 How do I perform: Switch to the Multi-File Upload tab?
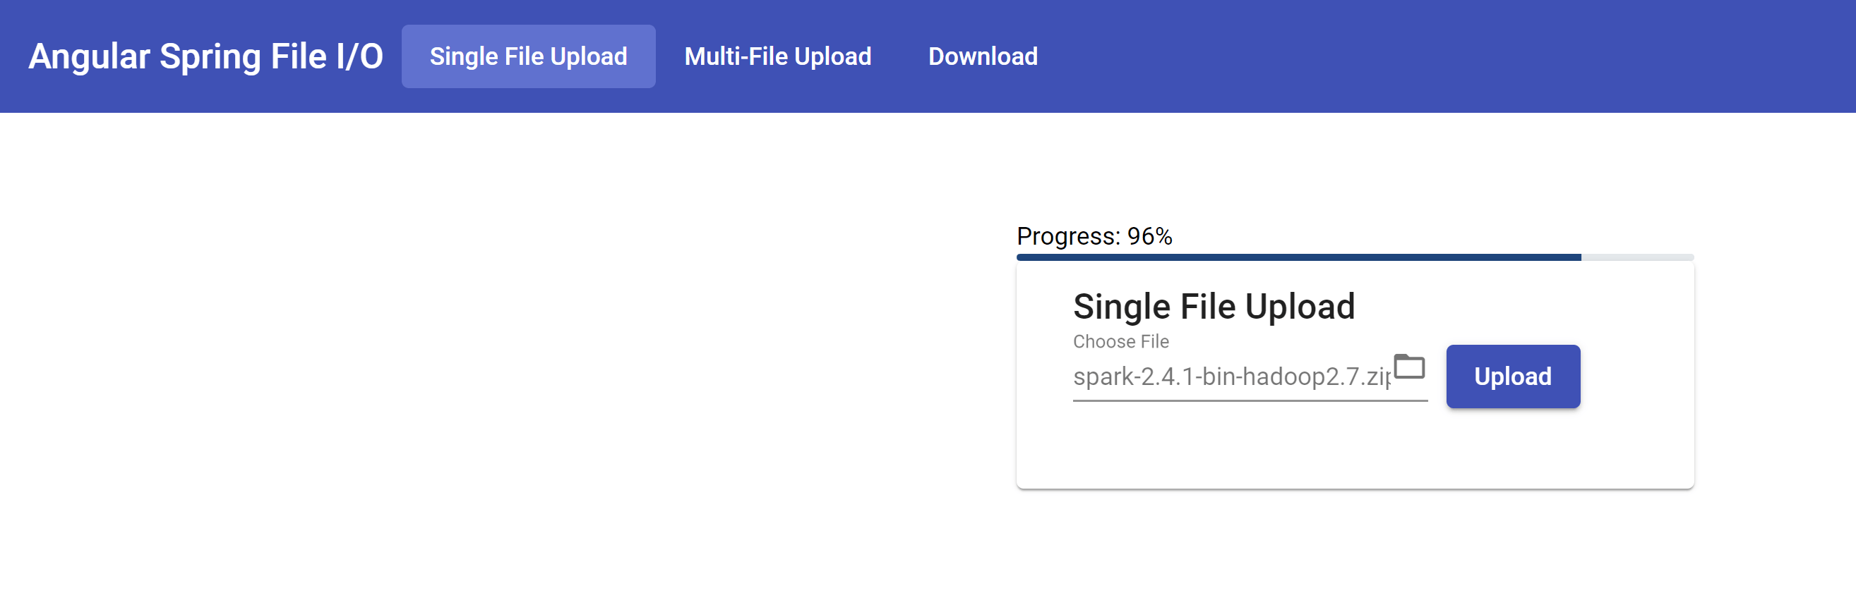[777, 56]
